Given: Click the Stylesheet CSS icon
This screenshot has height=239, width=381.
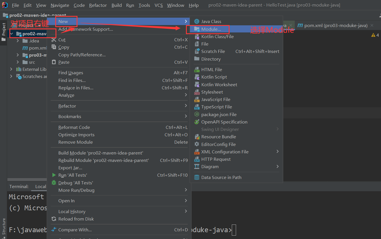Looking at the screenshot, I should [196, 92].
